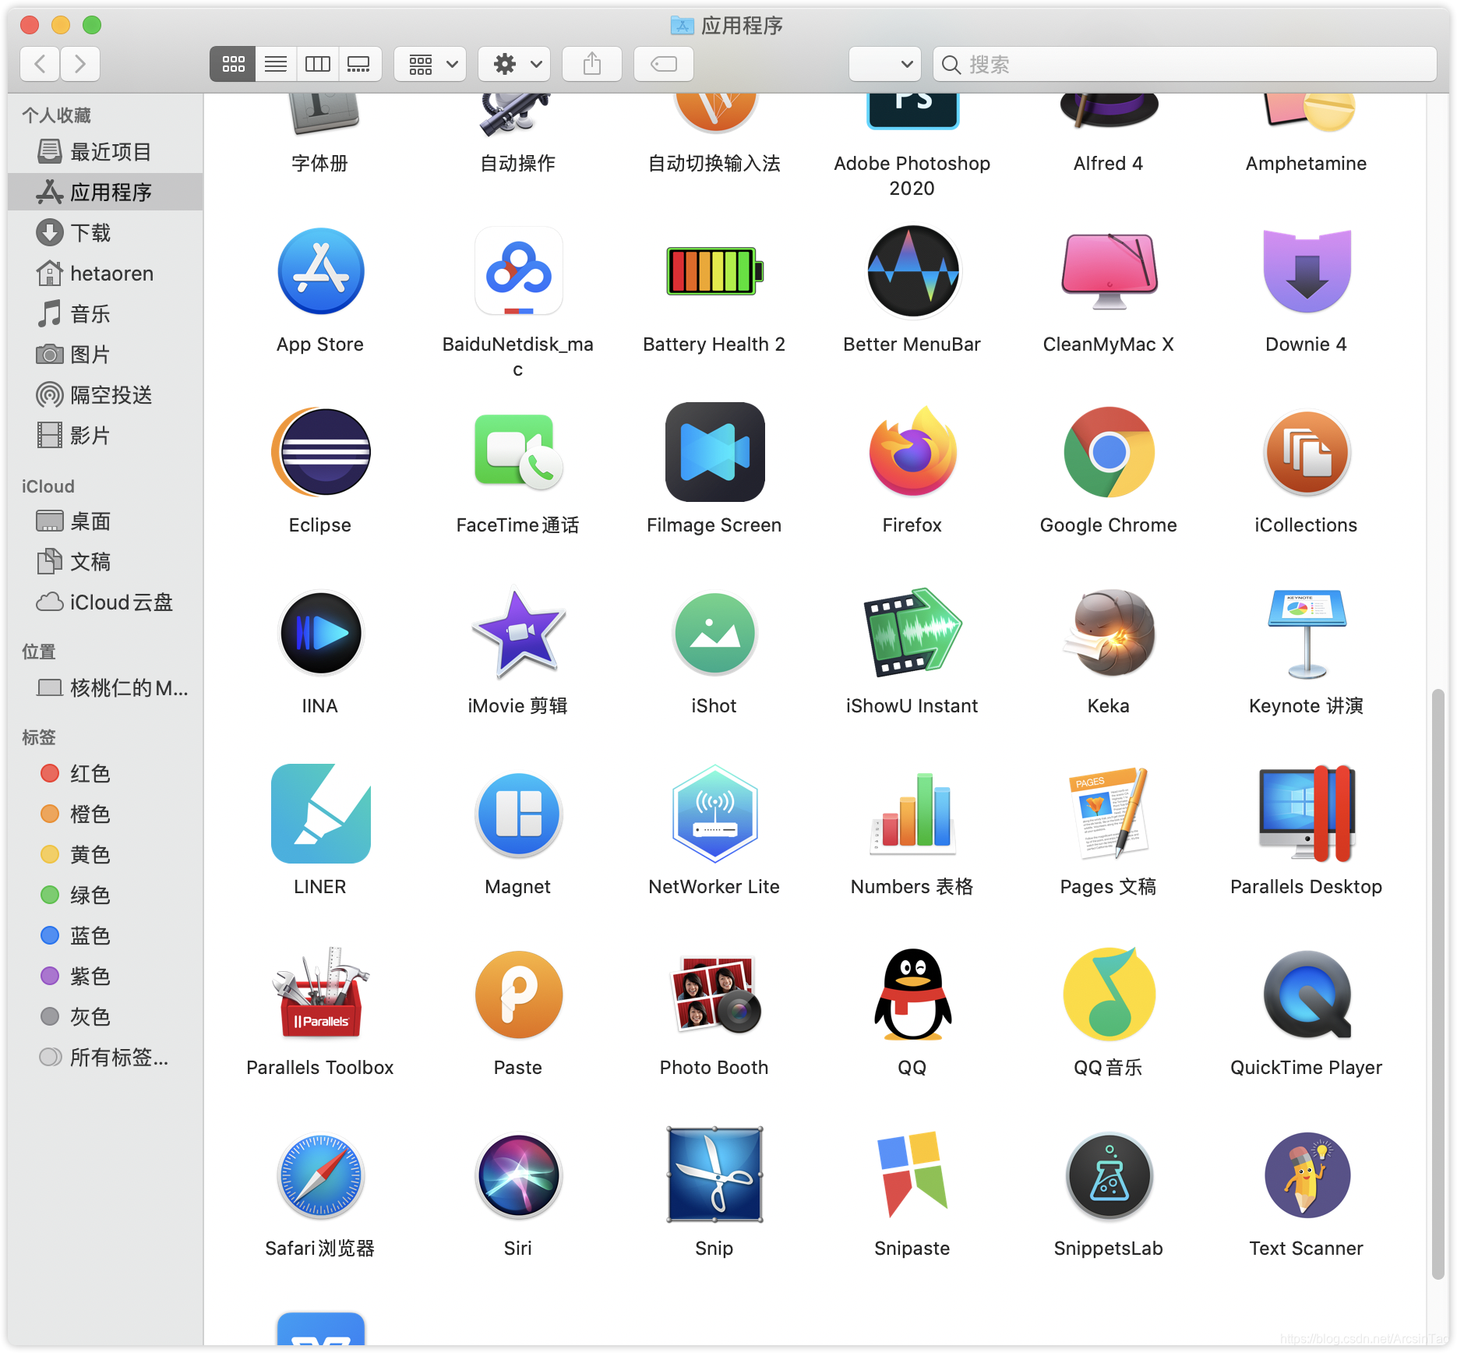Select Snipaste app

(912, 1175)
